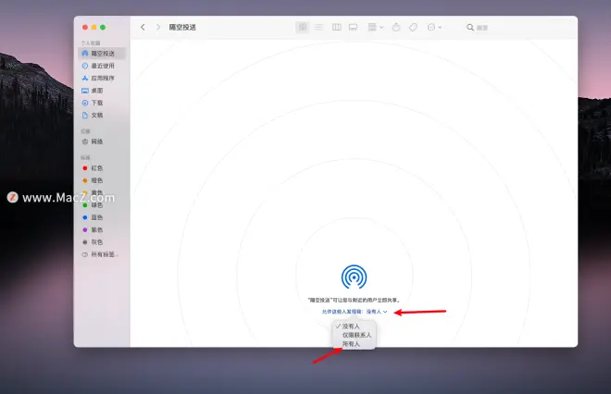Open the group-by options dropdown
The width and height of the screenshot is (611, 394).
click(x=376, y=27)
